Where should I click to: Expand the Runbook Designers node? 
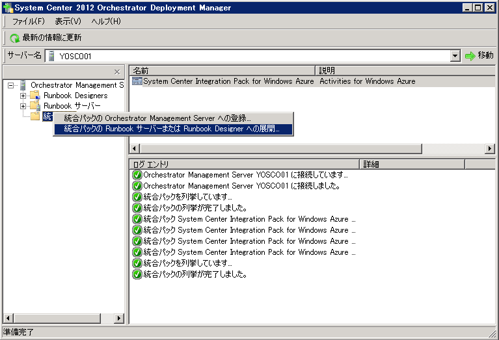(23, 96)
